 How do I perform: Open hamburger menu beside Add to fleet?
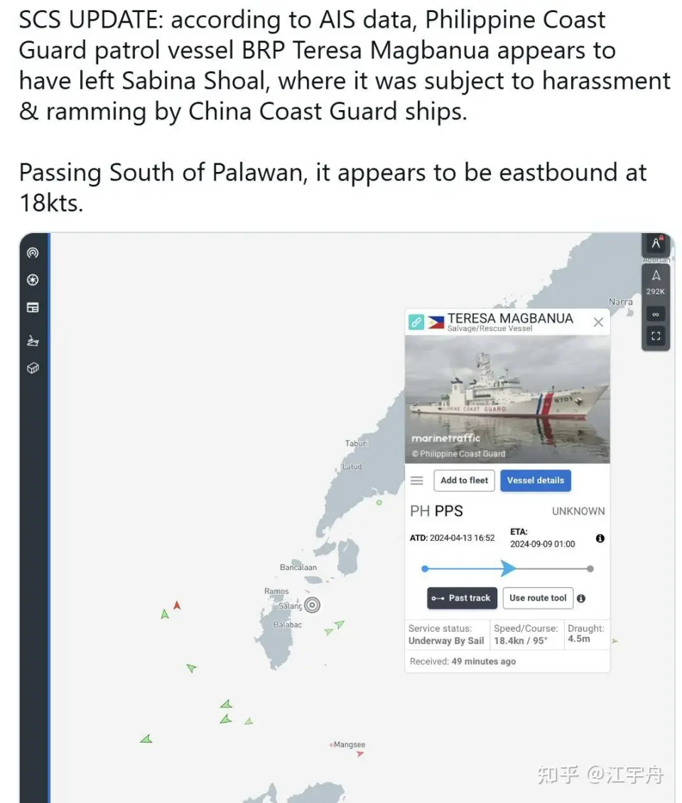[417, 480]
